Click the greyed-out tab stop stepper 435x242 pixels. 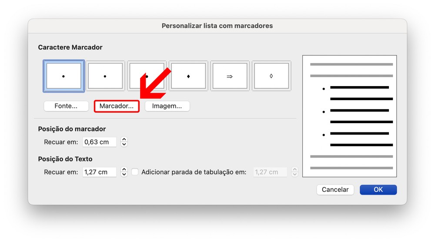[294, 172]
